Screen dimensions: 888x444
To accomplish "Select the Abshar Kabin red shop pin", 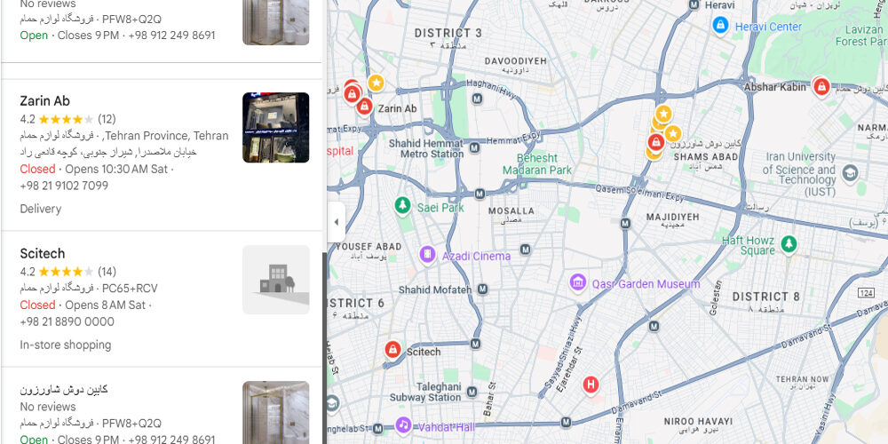I will pyautogui.click(x=821, y=87).
